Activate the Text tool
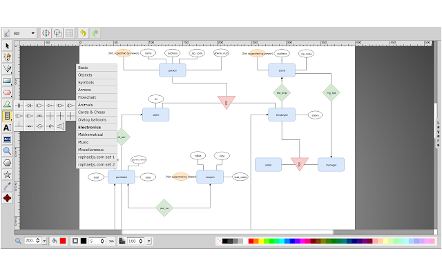The width and height of the screenshot is (442, 276). [8, 128]
